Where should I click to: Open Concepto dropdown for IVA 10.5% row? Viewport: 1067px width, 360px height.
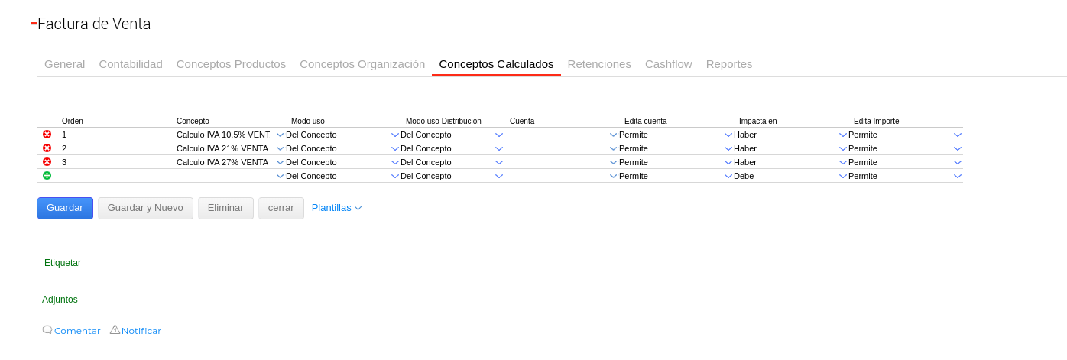click(x=280, y=135)
